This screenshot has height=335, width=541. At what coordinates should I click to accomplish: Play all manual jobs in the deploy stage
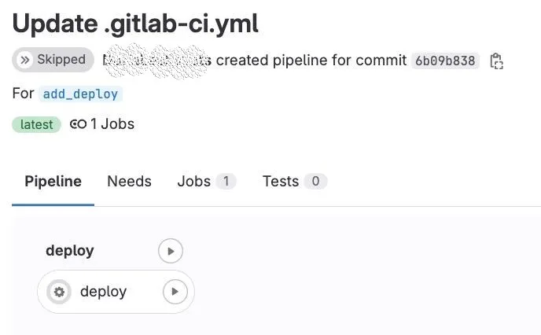170,251
